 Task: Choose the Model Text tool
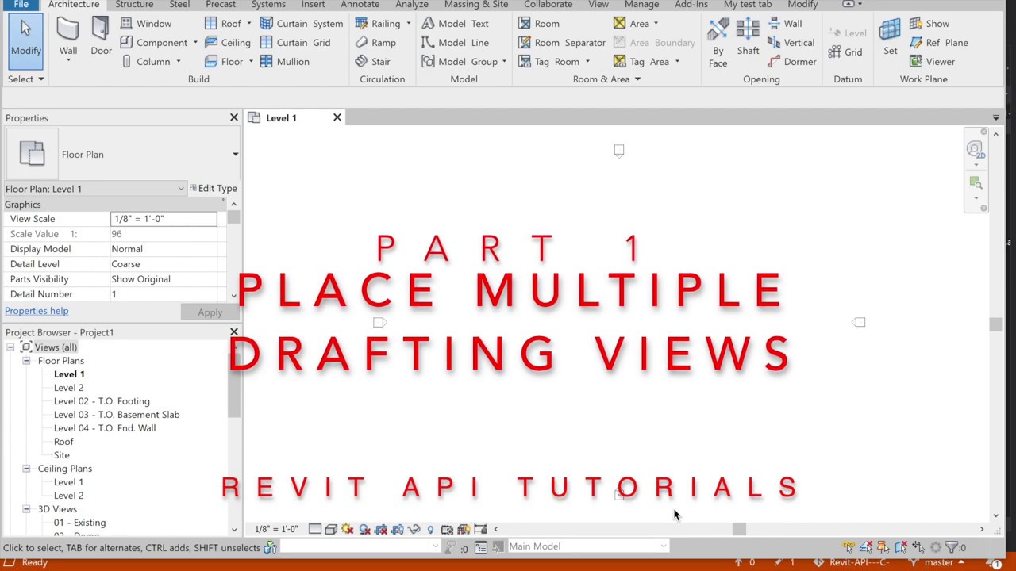pos(456,24)
